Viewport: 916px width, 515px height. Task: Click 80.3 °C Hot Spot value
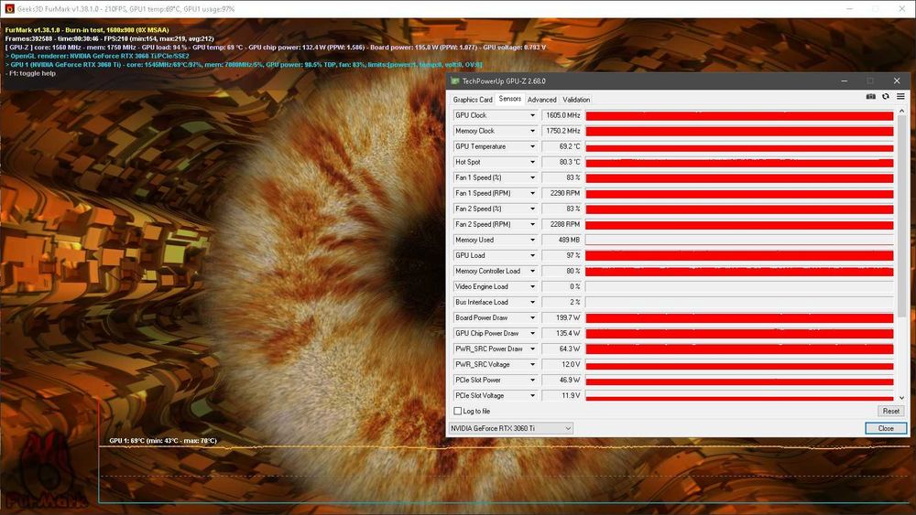562,162
